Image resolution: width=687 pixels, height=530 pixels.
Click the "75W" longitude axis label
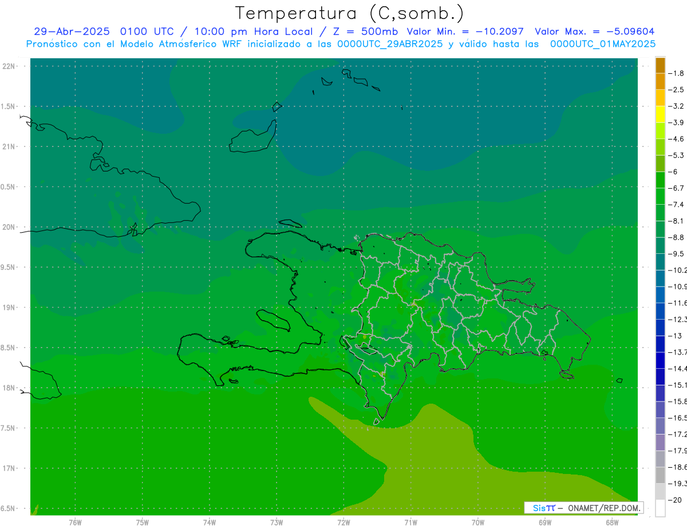[x=143, y=522]
